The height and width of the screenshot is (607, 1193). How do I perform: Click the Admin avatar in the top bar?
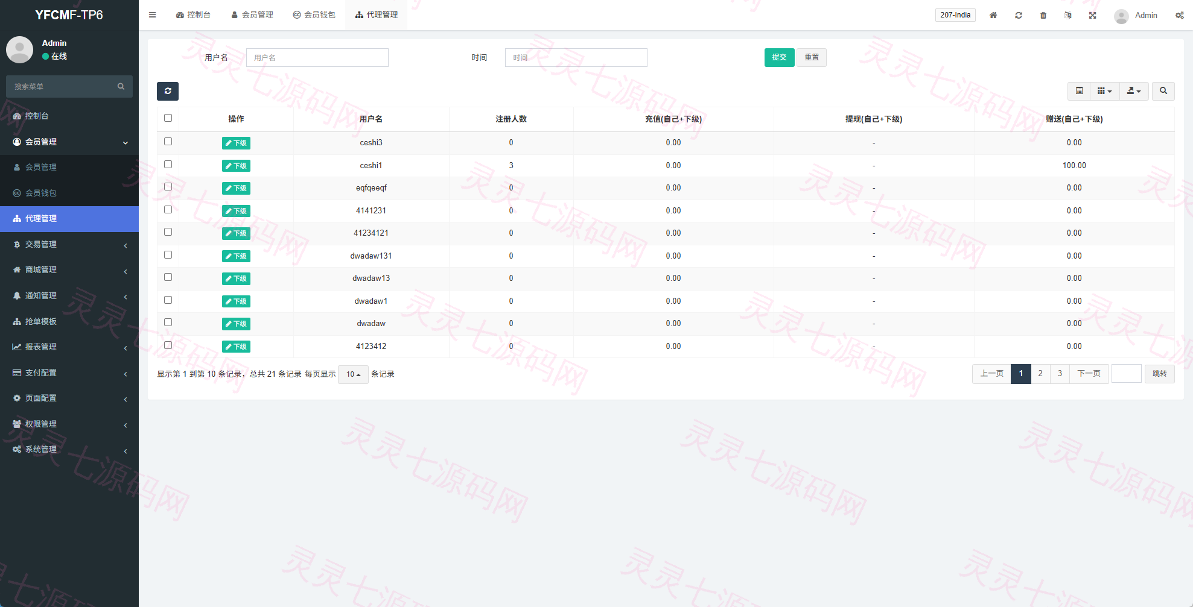point(1121,16)
